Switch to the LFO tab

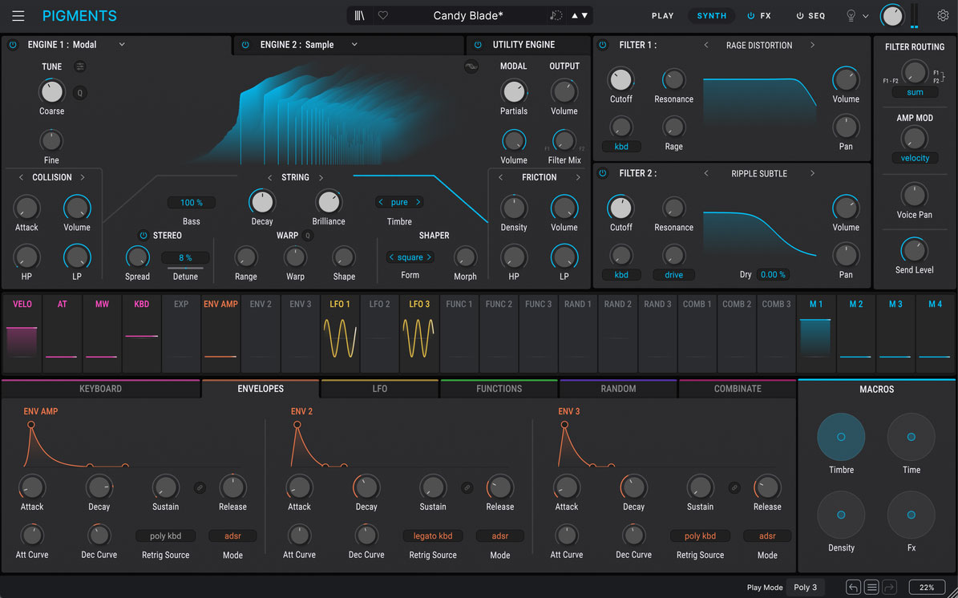pyautogui.click(x=379, y=389)
